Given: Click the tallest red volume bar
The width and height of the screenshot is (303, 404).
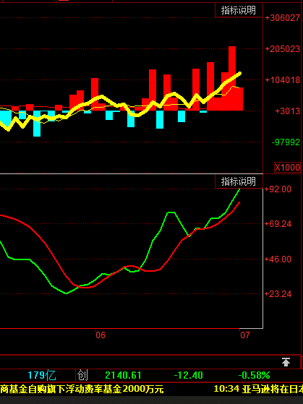Looking at the screenshot, I should pos(232,79).
